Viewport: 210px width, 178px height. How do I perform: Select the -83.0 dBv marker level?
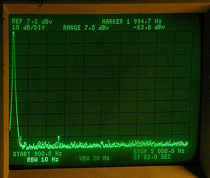(x=149, y=27)
